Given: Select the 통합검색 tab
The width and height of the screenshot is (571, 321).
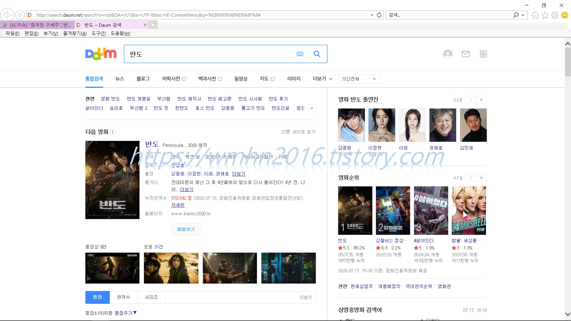Looking at the screenshot, I should [x=94, y=79].
